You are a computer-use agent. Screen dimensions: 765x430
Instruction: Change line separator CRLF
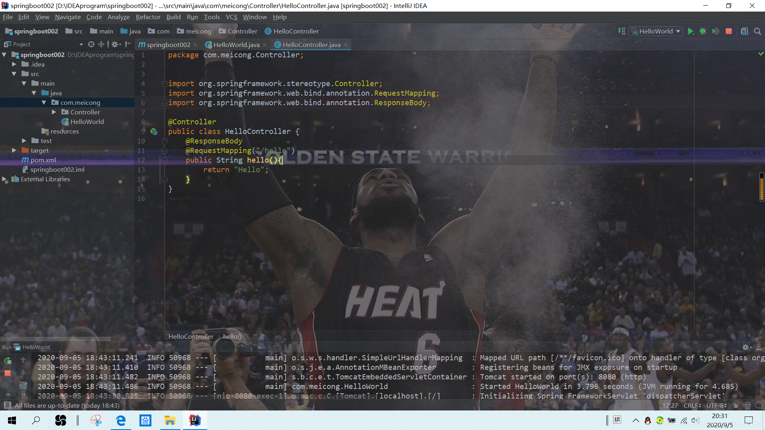point(692,405)
